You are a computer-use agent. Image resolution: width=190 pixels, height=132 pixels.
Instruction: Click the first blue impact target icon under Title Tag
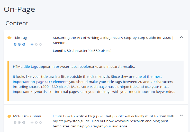click(x=15, y=44)
